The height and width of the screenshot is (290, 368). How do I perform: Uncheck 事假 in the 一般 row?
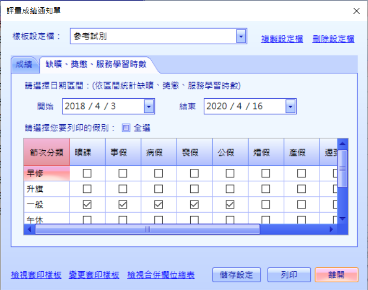coord(123,205)
